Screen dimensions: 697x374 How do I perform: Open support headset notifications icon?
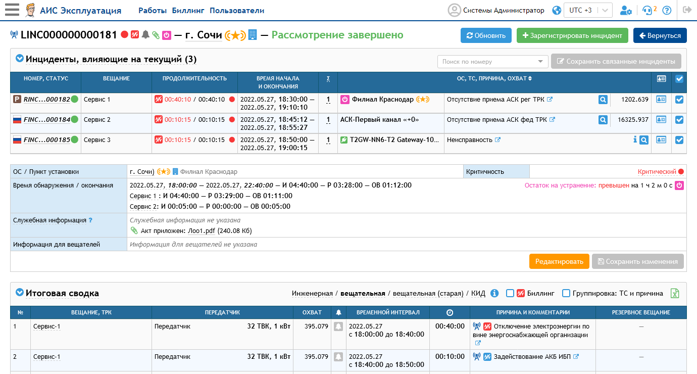tap(647, 10)
